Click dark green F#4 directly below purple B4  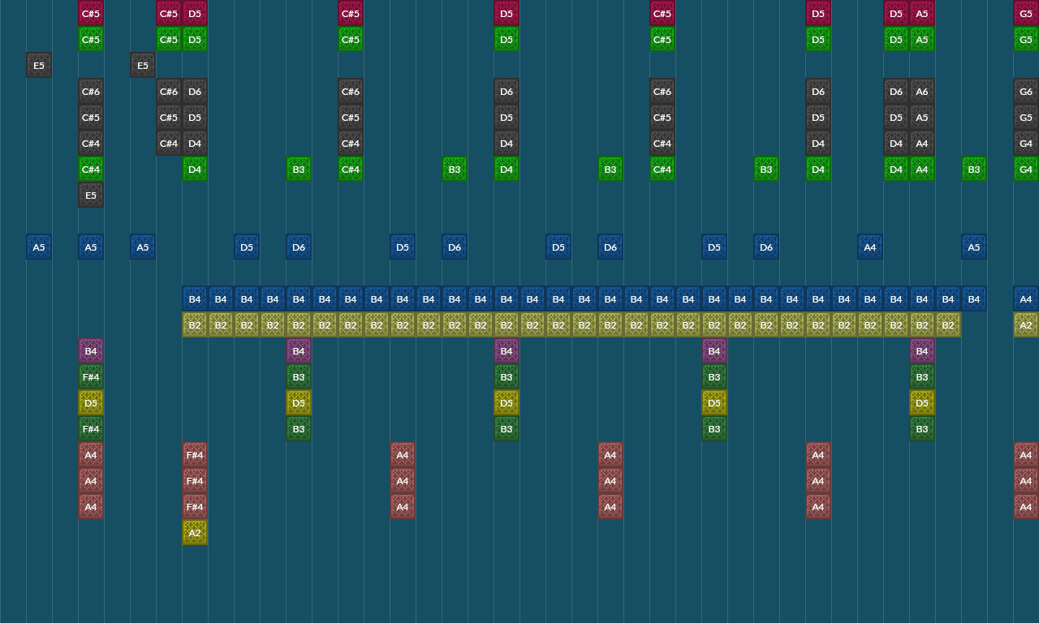click(x=91, y=376)
